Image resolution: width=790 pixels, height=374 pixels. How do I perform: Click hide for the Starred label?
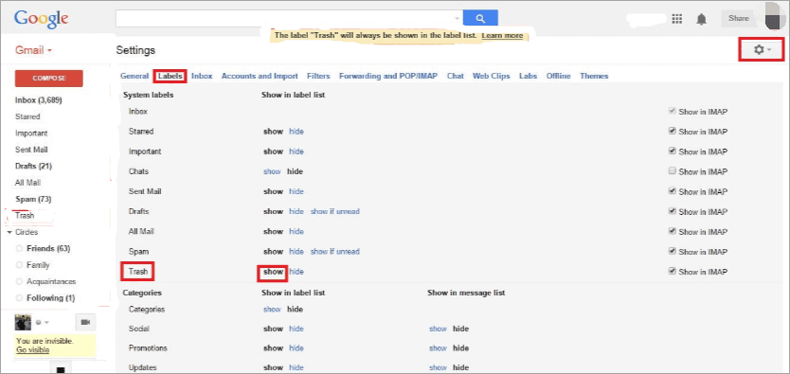296,132
